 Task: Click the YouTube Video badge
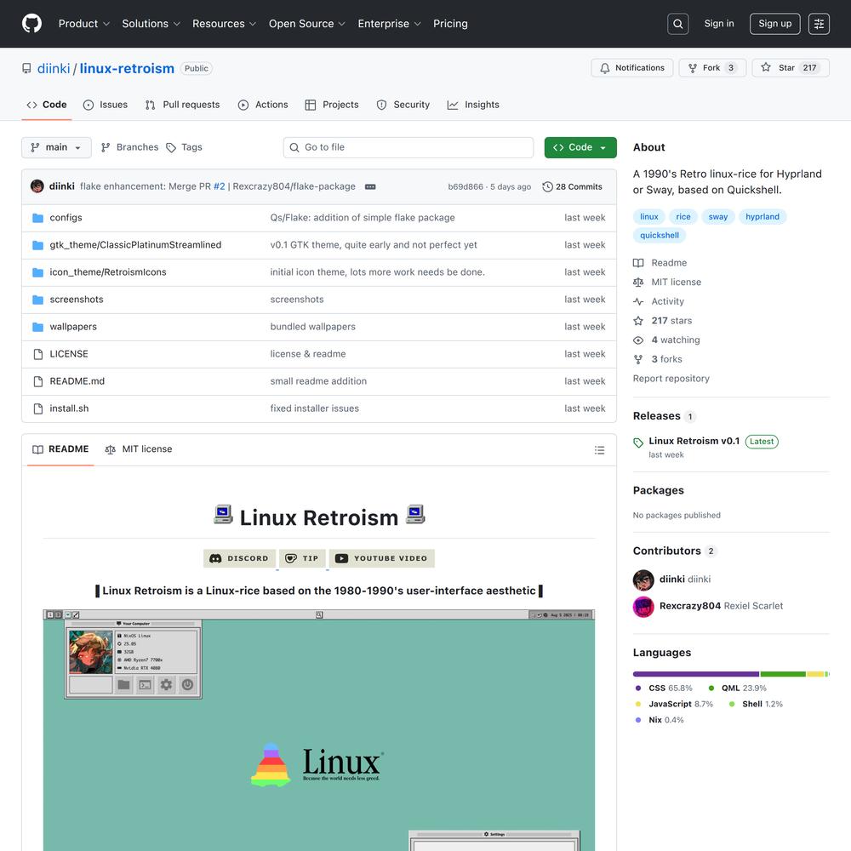pyautogui.click(x=381, y=558)
